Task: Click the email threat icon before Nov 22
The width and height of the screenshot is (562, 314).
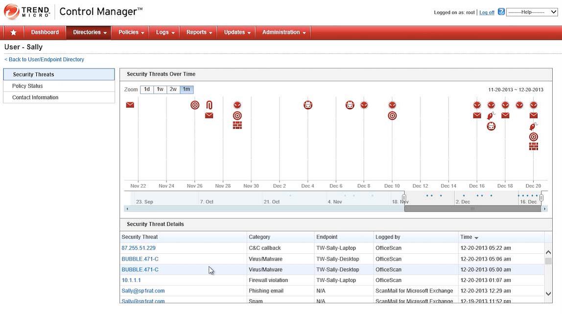Action: [130, 105]
